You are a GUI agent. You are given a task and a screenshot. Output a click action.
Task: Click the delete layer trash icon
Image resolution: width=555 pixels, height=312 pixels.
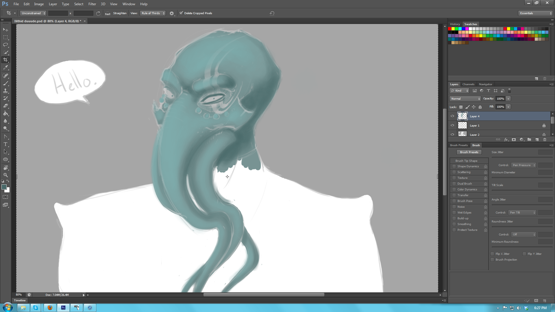[x=545, y=140]
